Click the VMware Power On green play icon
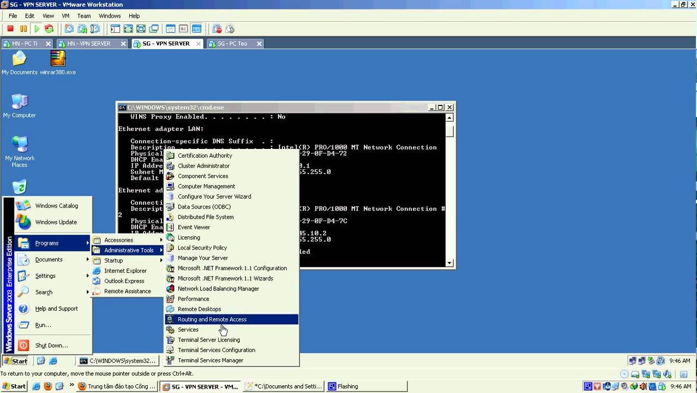 [x=37, y=29]
